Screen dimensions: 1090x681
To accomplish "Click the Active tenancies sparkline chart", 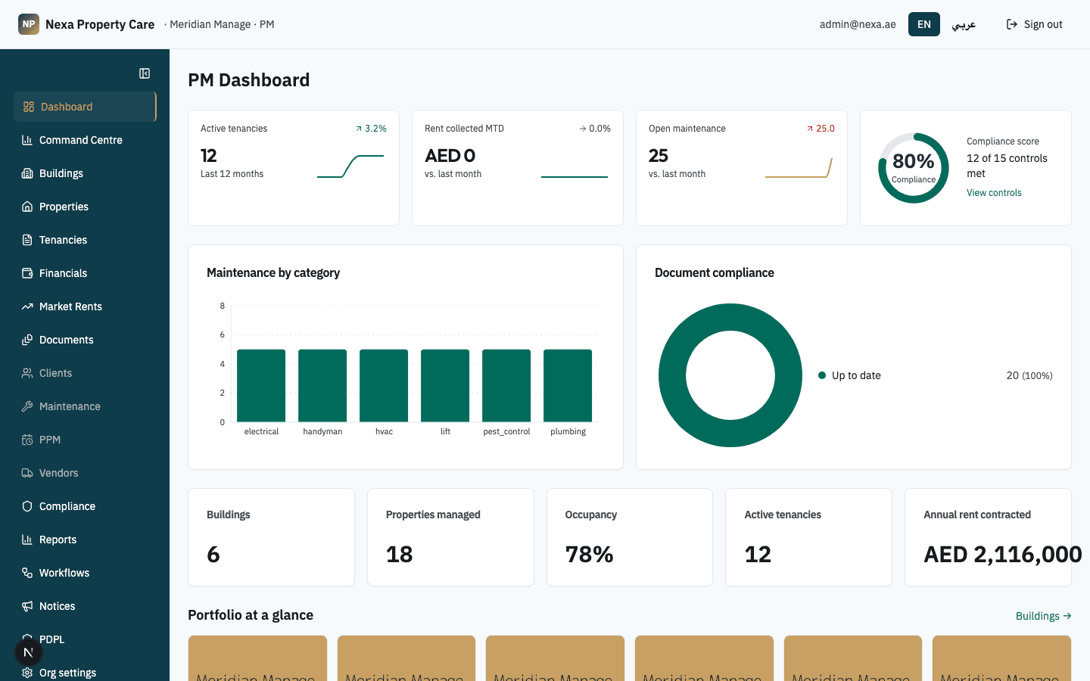I will tap(350, 166).
